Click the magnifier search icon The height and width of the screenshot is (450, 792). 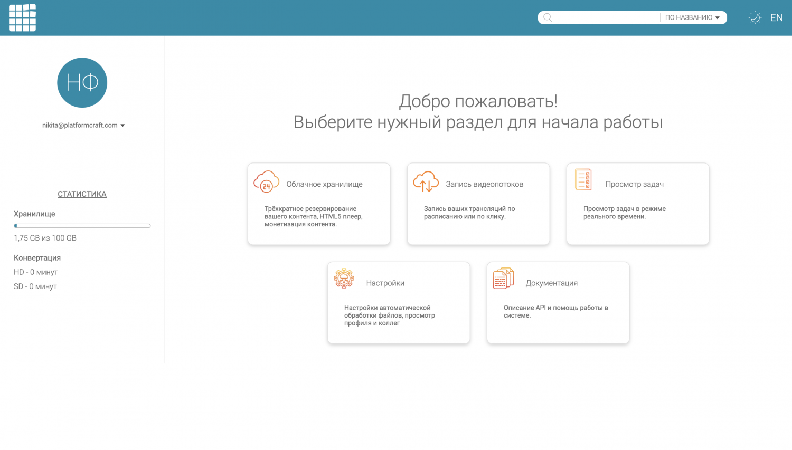[x=548, y=17]
